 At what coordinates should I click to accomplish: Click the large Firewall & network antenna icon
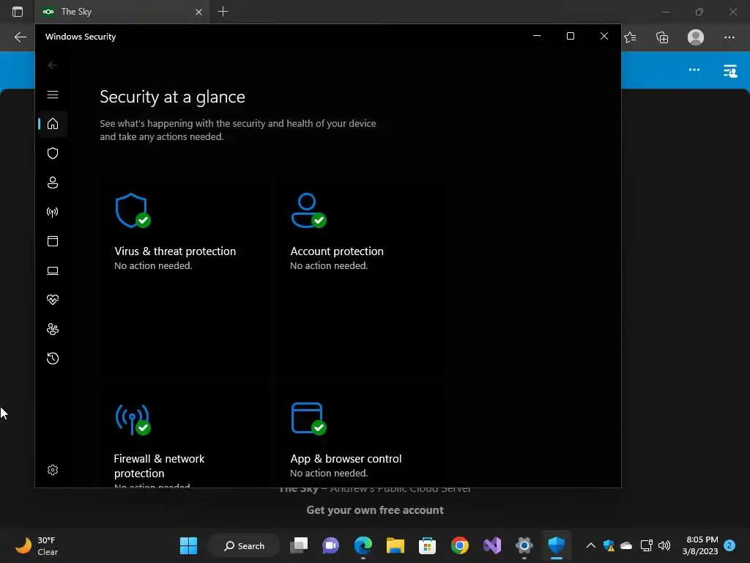tap(133, 419)
